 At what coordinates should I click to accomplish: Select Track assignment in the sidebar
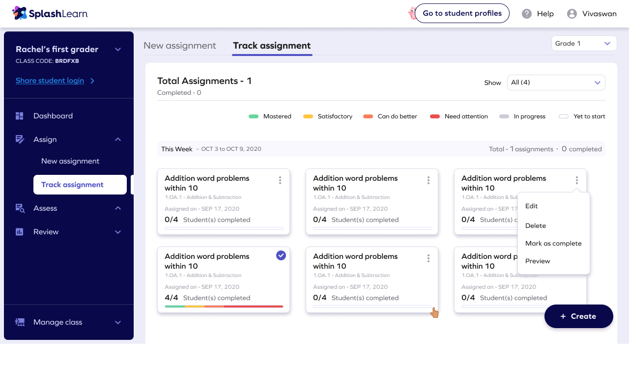point(80,185)
